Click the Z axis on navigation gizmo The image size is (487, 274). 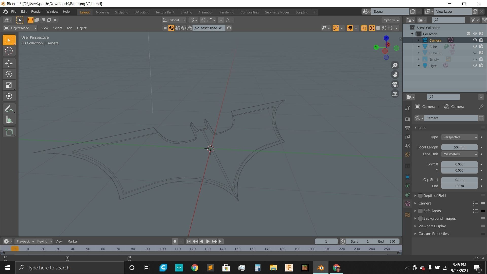pos(386,38)
